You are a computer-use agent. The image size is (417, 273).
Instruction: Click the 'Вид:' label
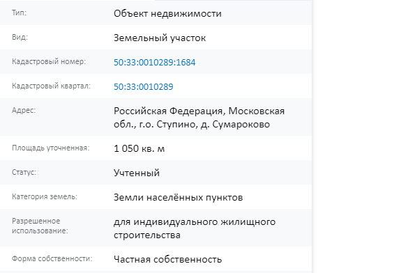(20, 37)
